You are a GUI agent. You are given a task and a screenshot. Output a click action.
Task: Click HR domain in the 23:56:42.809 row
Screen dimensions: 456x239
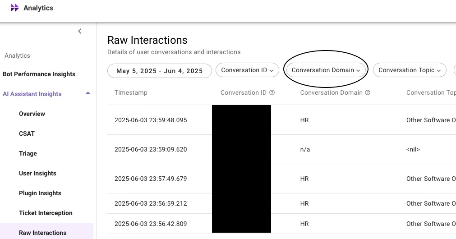click(x=304, y=224)
